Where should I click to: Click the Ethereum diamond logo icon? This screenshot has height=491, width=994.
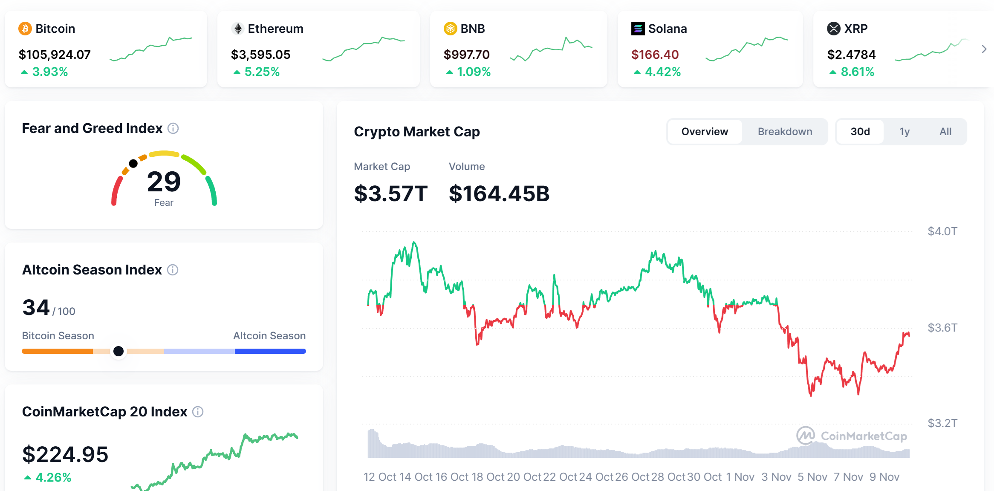coord(238,29)
